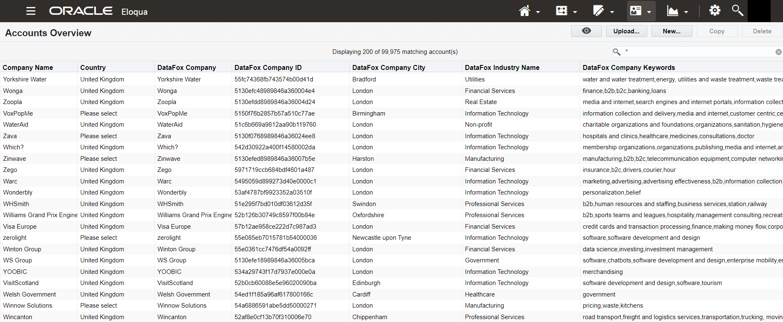Click the Edinburgh city cell
The width and height of the screenshot is (783, 322).
point(366,283)
